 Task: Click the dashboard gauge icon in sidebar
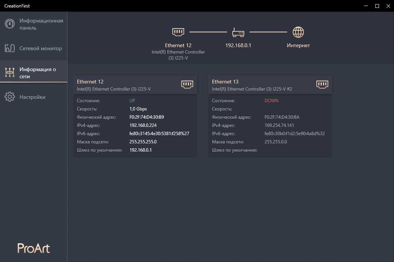(x=10, y=24)
